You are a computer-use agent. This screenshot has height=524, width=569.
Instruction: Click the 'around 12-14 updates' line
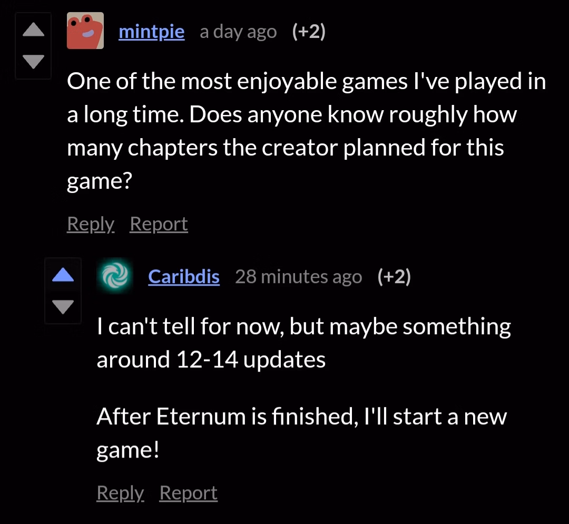click(211, 360)
